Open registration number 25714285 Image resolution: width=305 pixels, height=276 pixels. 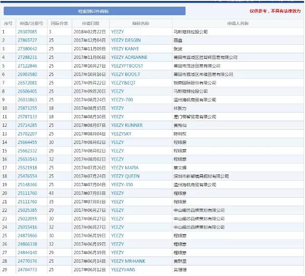(27, 125)
